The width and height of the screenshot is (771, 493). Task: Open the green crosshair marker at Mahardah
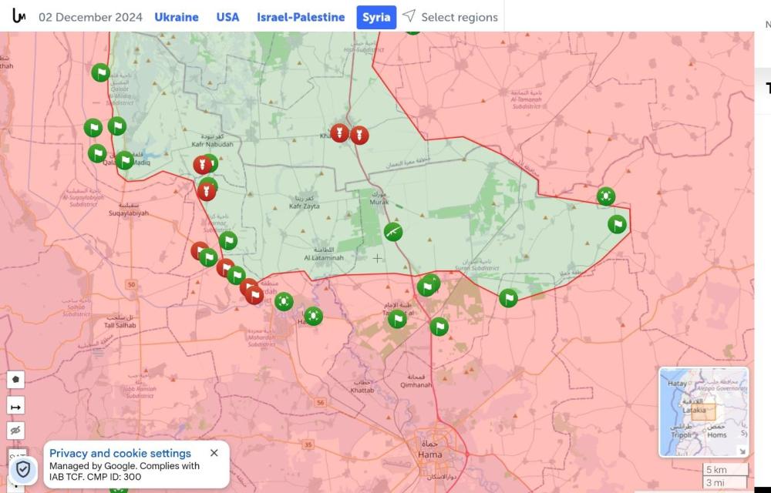[x=284, y=301]
